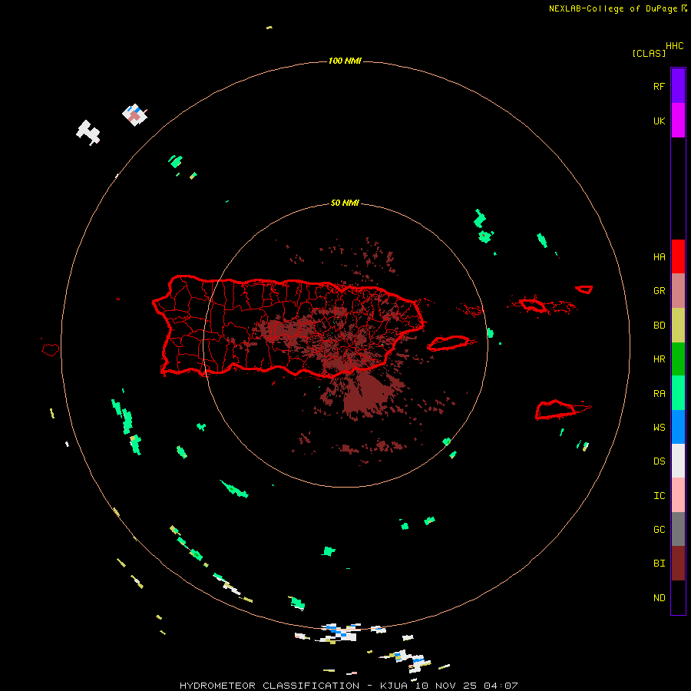Click the WS blue legend swatch
The width and height of the screenshot is (691, 691).
678,427
